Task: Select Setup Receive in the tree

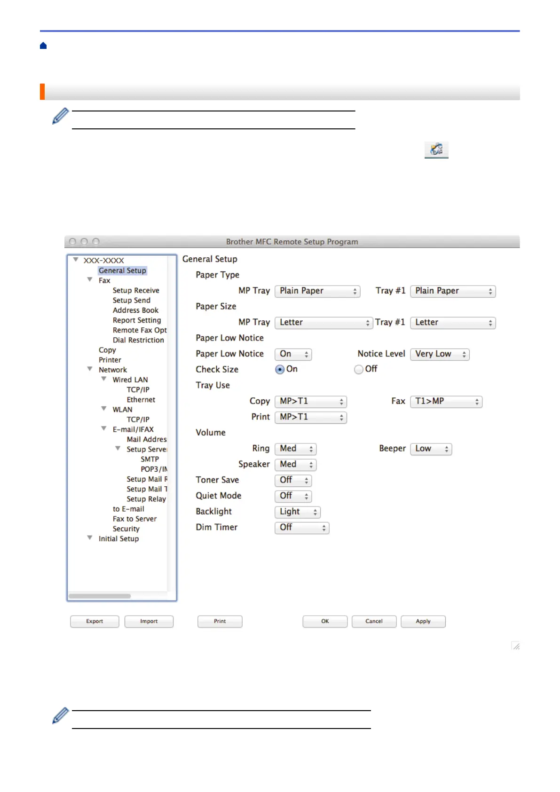Action: click(136, 290)
